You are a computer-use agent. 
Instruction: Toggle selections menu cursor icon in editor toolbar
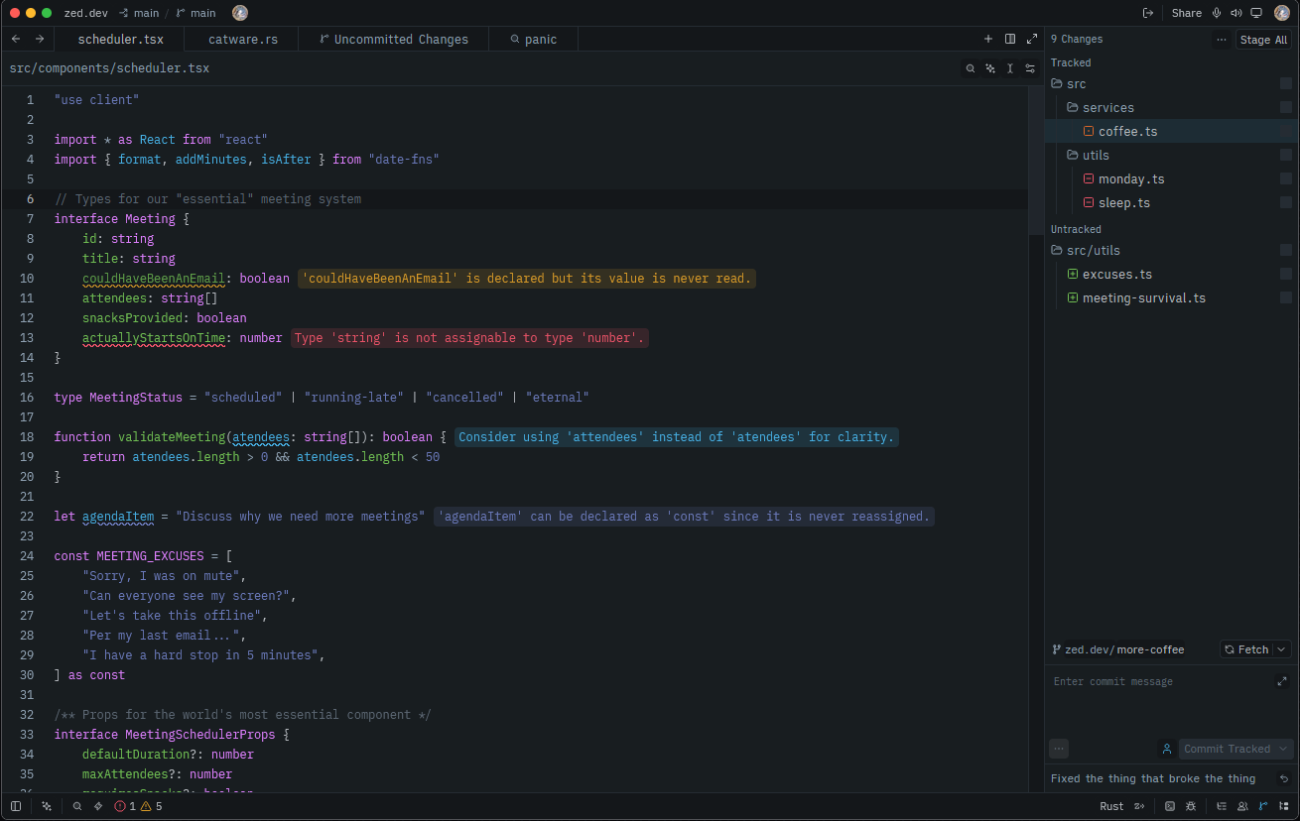click(x=1010, y=68)
